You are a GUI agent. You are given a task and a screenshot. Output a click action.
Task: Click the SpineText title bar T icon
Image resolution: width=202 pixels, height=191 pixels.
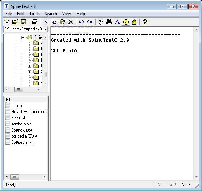coord(6,6)
